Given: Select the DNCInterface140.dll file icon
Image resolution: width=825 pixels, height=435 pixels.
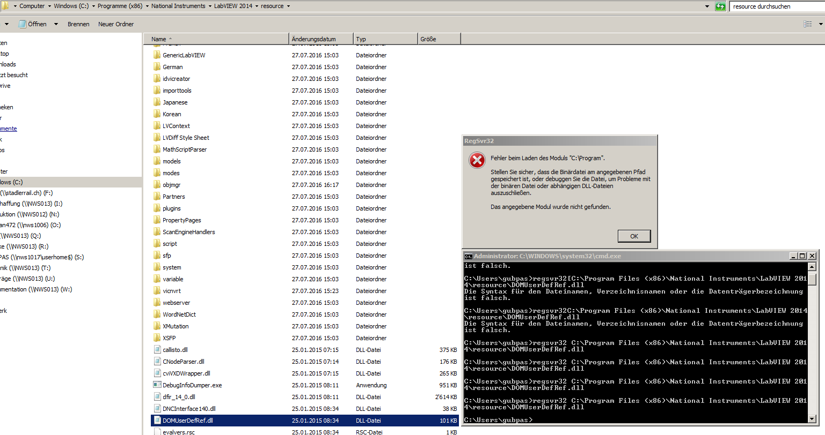Looking at the screenshot, I should tap(157, 409).
